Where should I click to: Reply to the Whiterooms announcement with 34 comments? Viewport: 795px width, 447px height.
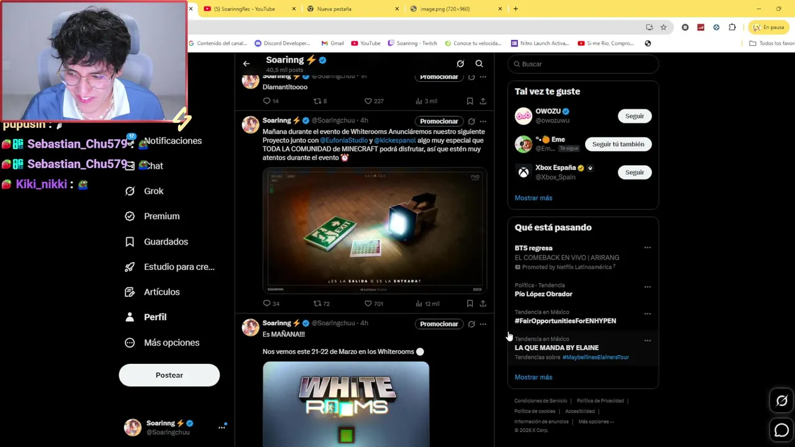pos(271,304)
